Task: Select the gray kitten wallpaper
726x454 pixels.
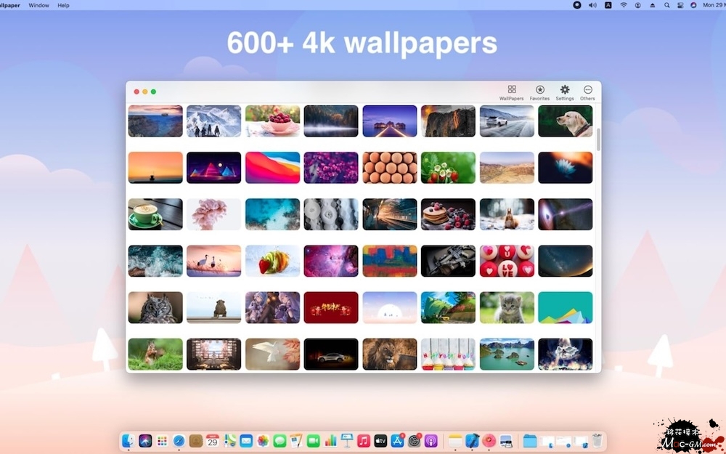Action: pyautogui.click(x=506, y=308)
